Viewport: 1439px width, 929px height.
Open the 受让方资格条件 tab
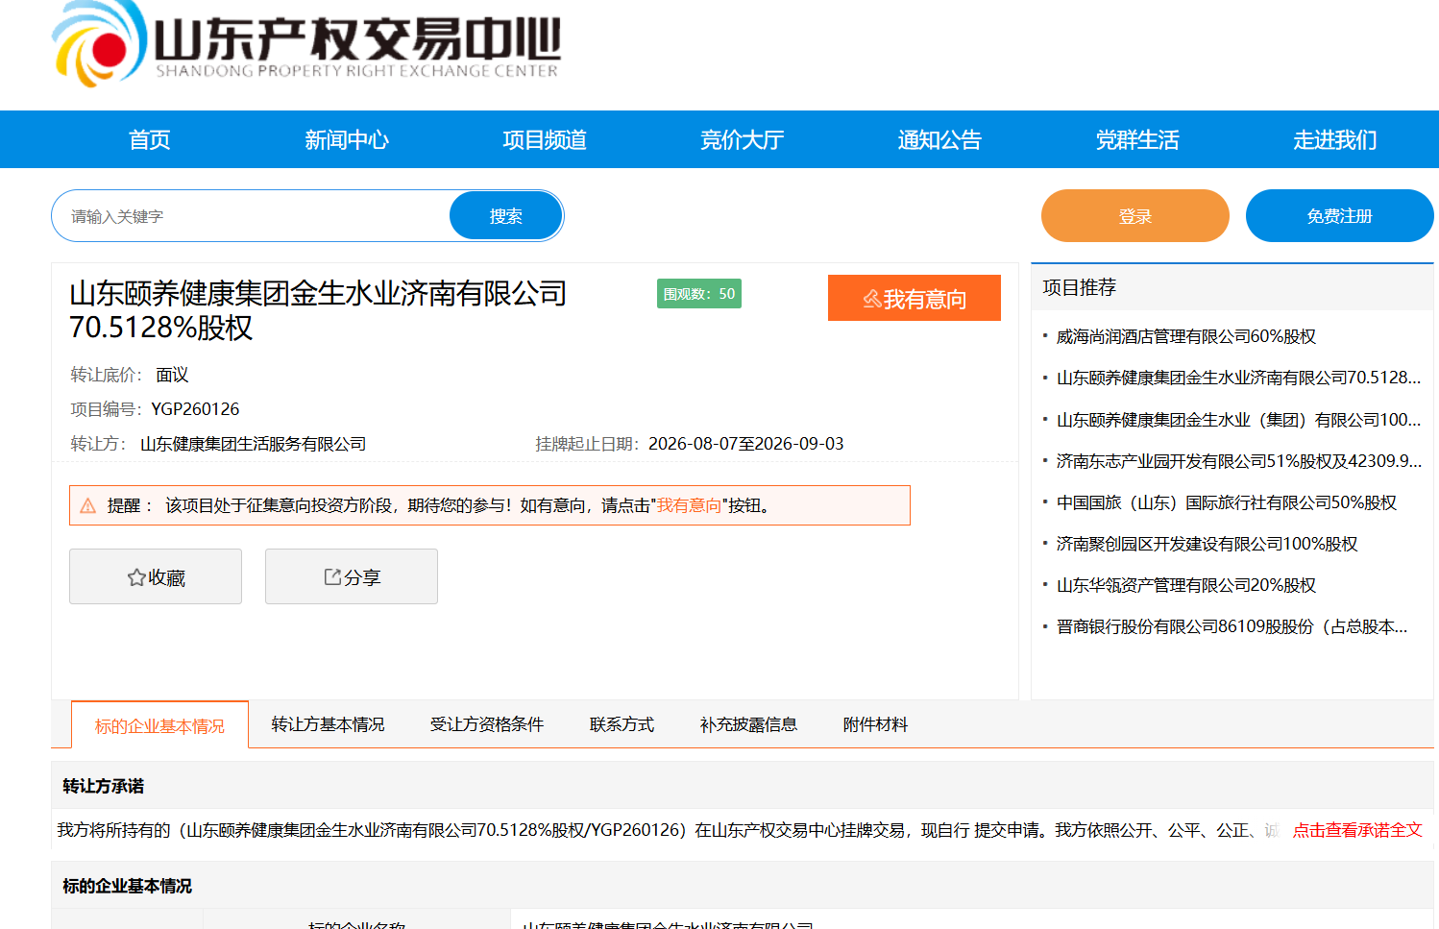[x=487, y=724]
